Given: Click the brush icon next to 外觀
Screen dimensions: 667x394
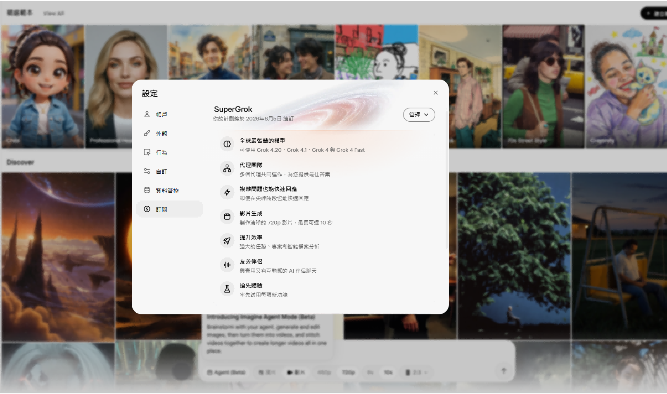Looking at the screenshot, I should click(x=147, y=133).
